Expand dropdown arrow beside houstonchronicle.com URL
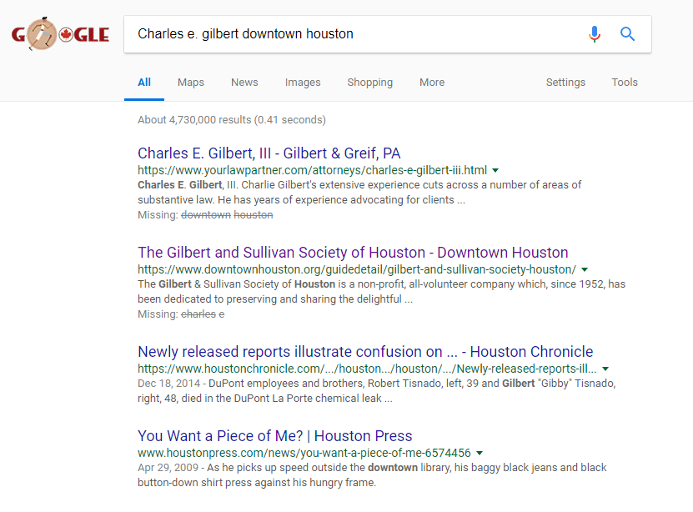This screenshot has height=512, width=693. click(x=605, y=369)
